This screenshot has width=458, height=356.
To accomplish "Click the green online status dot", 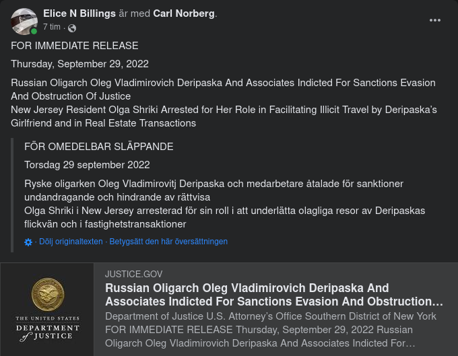I will 34,31.
